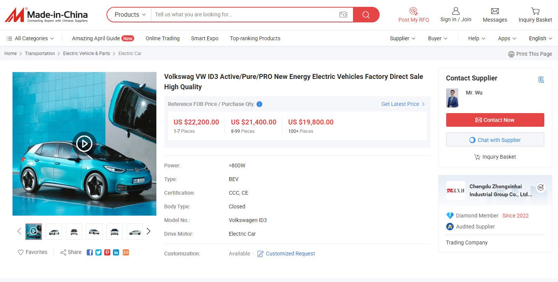Show next thumbnails with right arrow
The width and height of the screenshot is (558, 282).
point(148,231)
